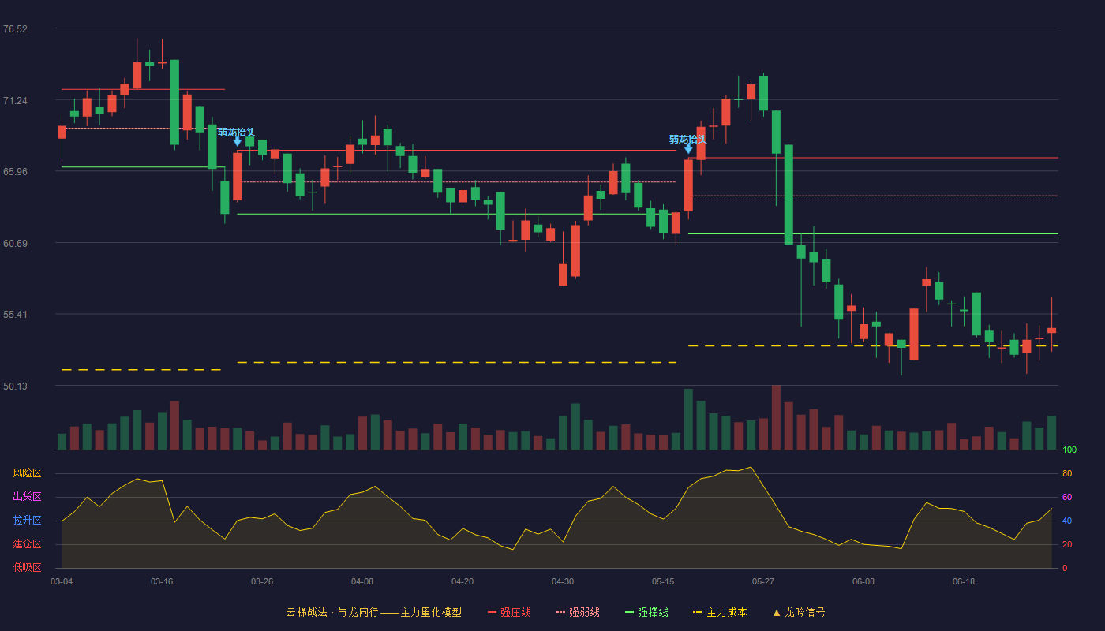This screenshot has height=631, width=1105.
Task: Click the 拉升区 zone label
Action: point(27,521)
